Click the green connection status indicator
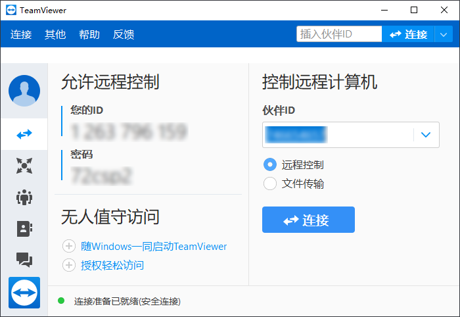Viewport: 460px width, 317px height. [x=61, y=301]
